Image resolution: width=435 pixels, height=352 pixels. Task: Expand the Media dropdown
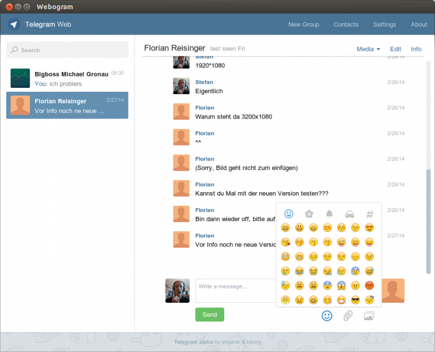[368, 49]
